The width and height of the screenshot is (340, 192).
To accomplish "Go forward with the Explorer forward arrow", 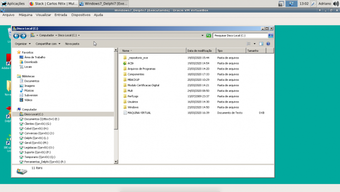I will [23, 35].
